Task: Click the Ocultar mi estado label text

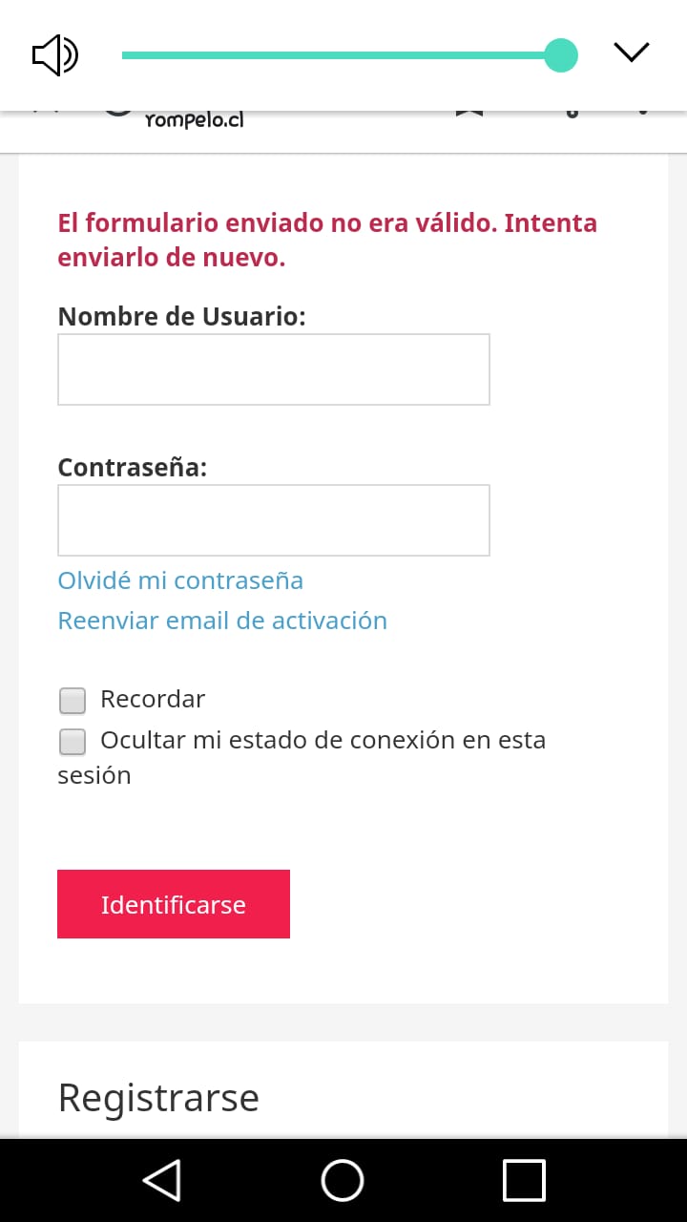Action: (323, 741)
